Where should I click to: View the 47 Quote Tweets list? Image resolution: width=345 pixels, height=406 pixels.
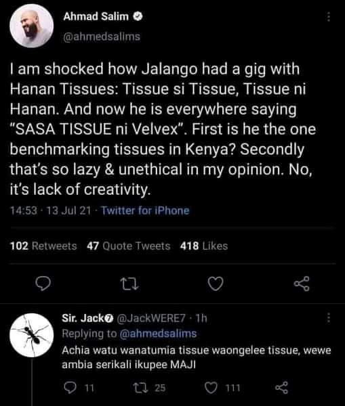[x=129, y=246]
